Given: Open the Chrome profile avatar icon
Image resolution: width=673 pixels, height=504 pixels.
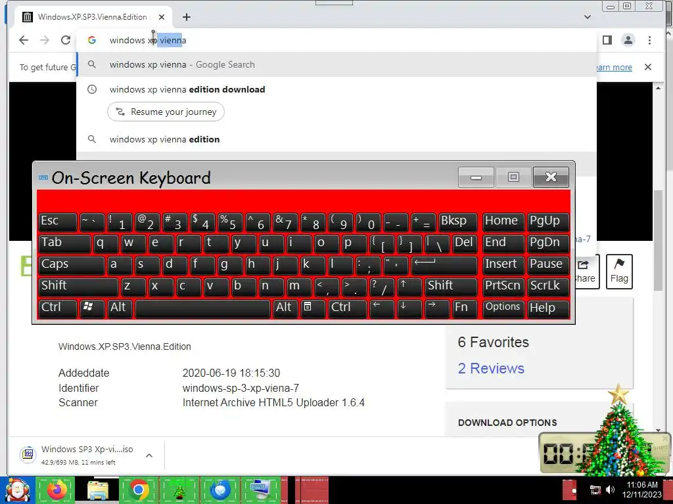Looking at the screenshot, I should (628, 40).
